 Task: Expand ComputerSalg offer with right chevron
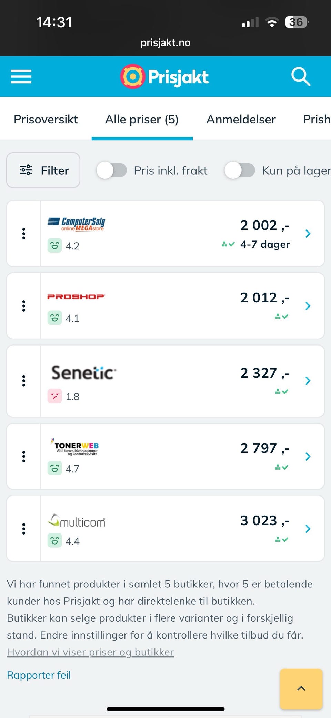coord(308,234)
